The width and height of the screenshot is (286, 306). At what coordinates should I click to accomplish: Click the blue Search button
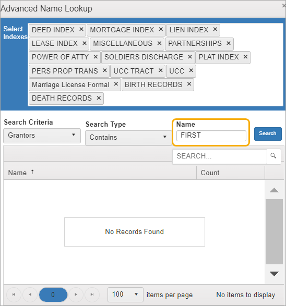coord(268,133)
